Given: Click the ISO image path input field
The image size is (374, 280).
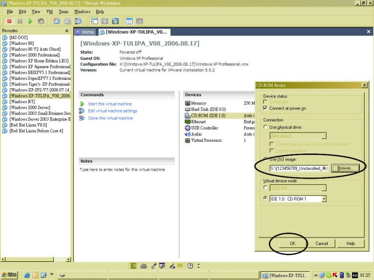Looking at the screenshot, I should 299,168.
